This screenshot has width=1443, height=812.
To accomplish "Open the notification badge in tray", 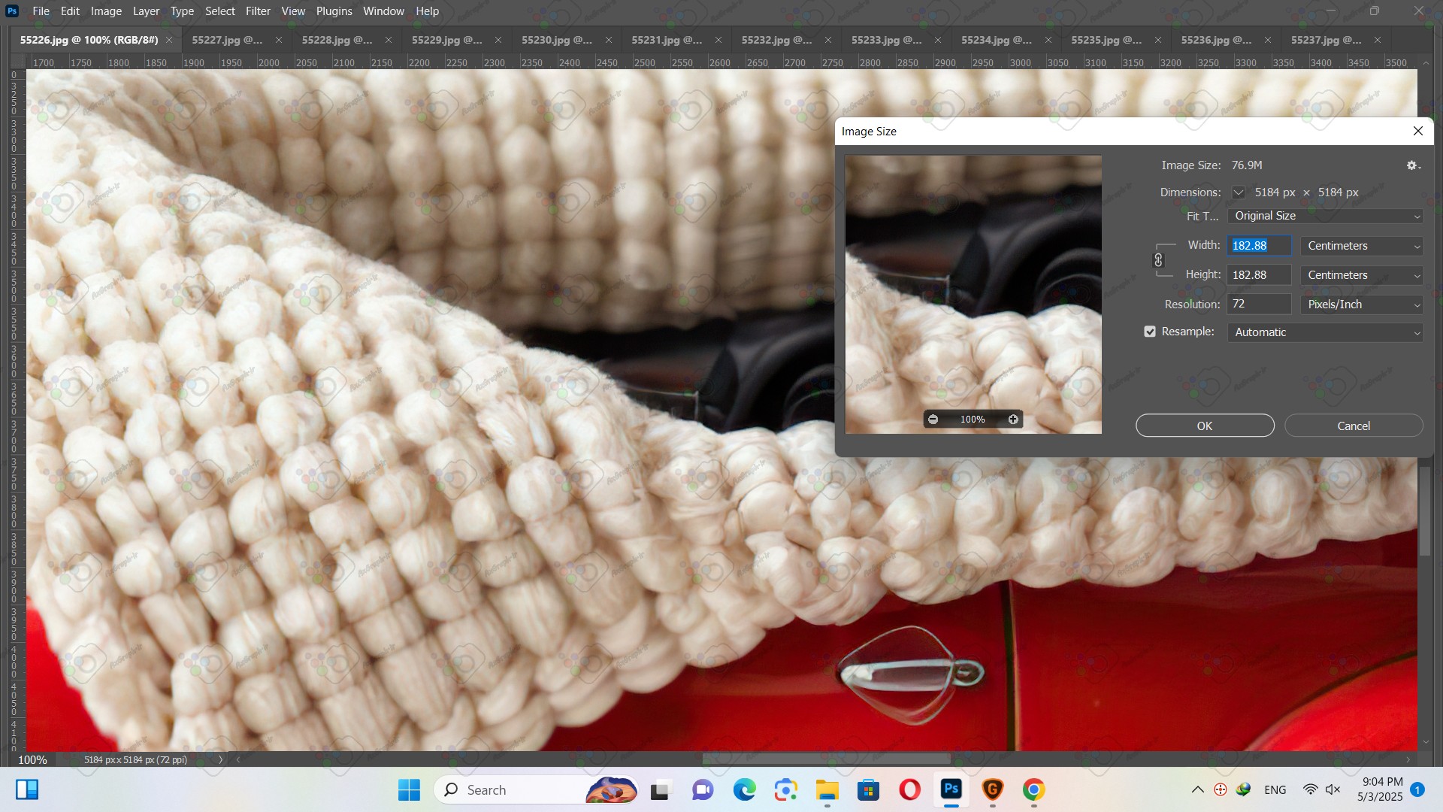I will pos(1417,789).
